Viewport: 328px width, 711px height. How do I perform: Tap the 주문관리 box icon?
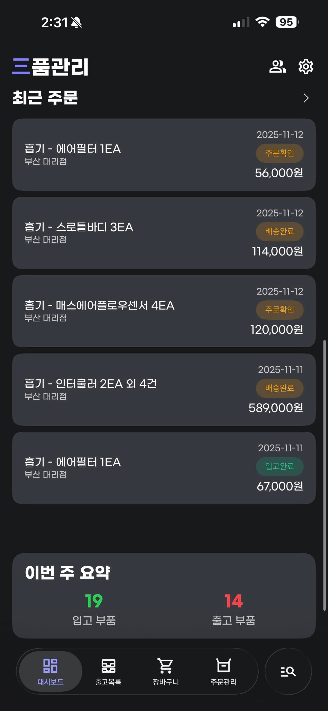(x=223, y=666)
